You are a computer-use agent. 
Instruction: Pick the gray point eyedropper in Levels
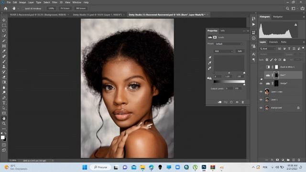point(209,63)
